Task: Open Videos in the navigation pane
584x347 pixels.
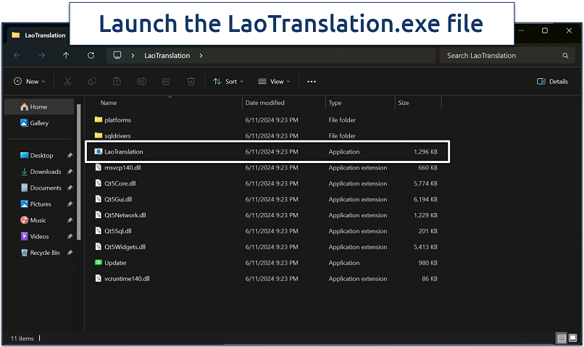Action: [35, 236]
